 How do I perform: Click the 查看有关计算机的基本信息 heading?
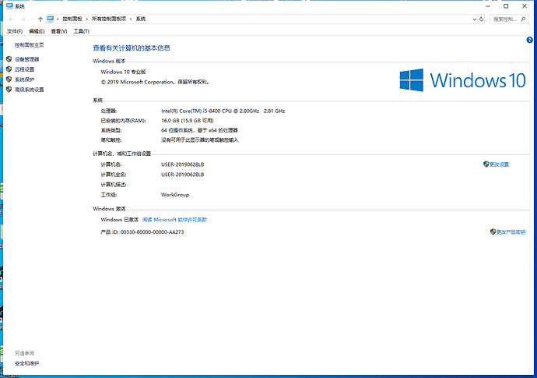point(132,48)
